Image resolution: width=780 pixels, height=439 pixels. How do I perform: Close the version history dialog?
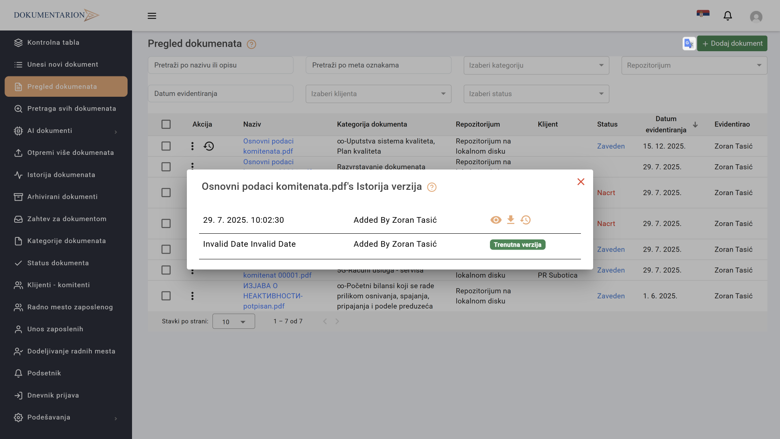click(581, 182)
